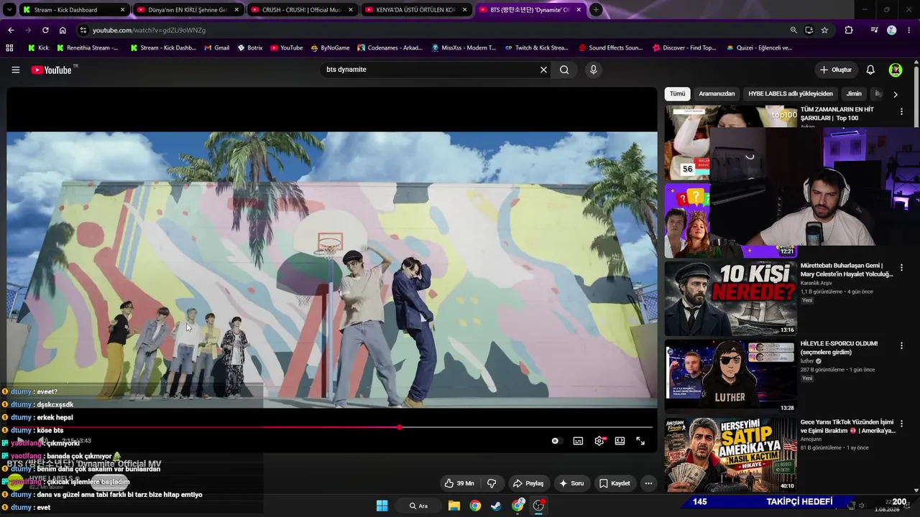This screenshot has width=920, height=517.
Task: Click the Oluştur create button
Action: 837,70
